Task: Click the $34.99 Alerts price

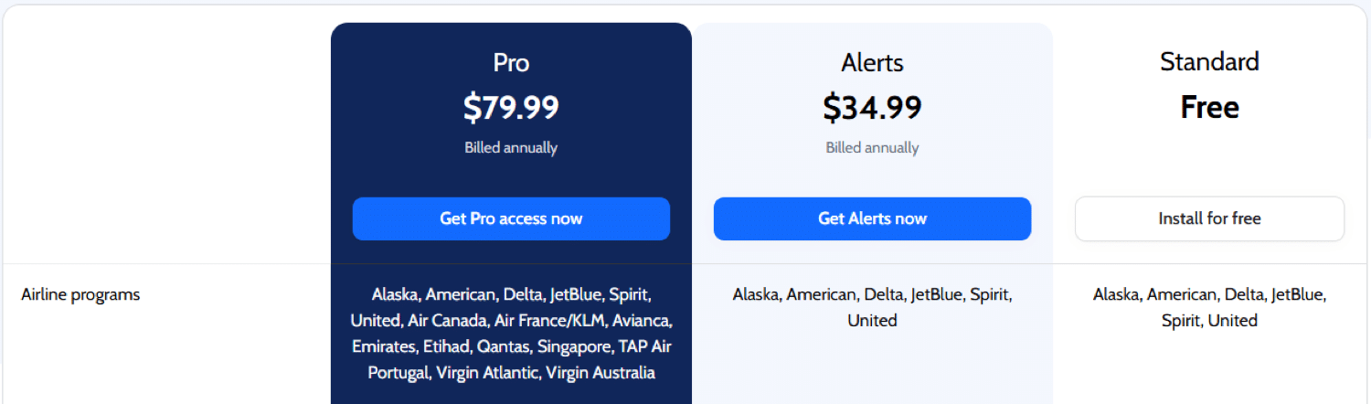Action: (872, 108)
